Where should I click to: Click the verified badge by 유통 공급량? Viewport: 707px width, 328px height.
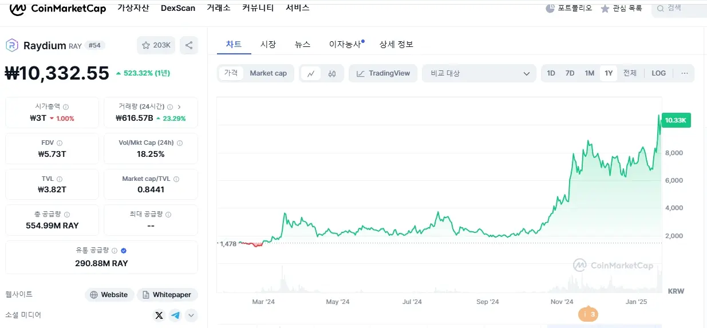(124, 251)
